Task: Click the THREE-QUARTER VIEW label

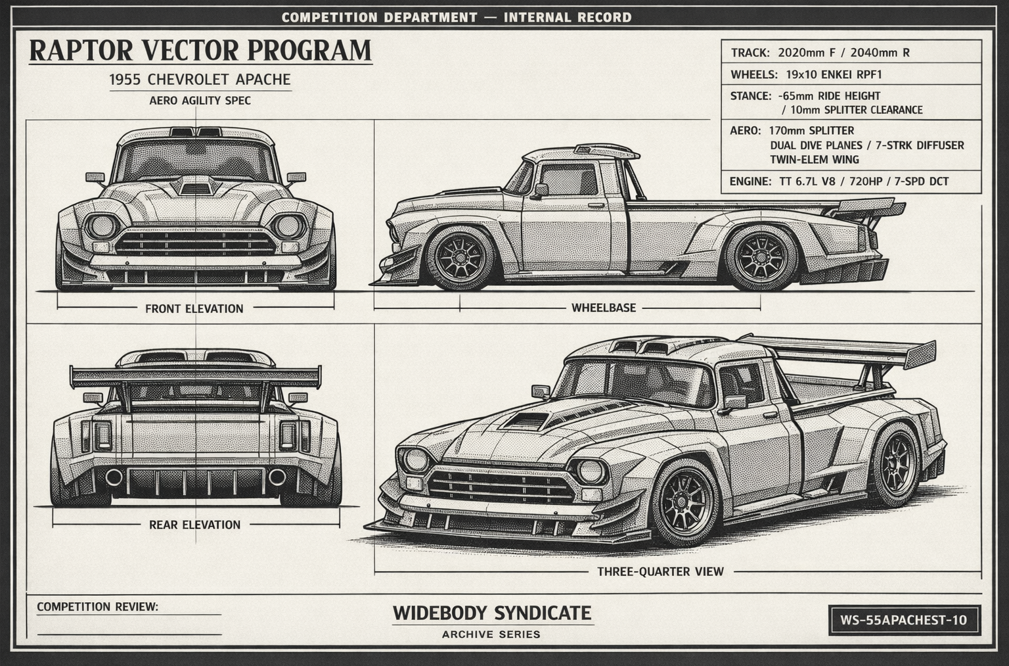Action: [x=660, y=572]
